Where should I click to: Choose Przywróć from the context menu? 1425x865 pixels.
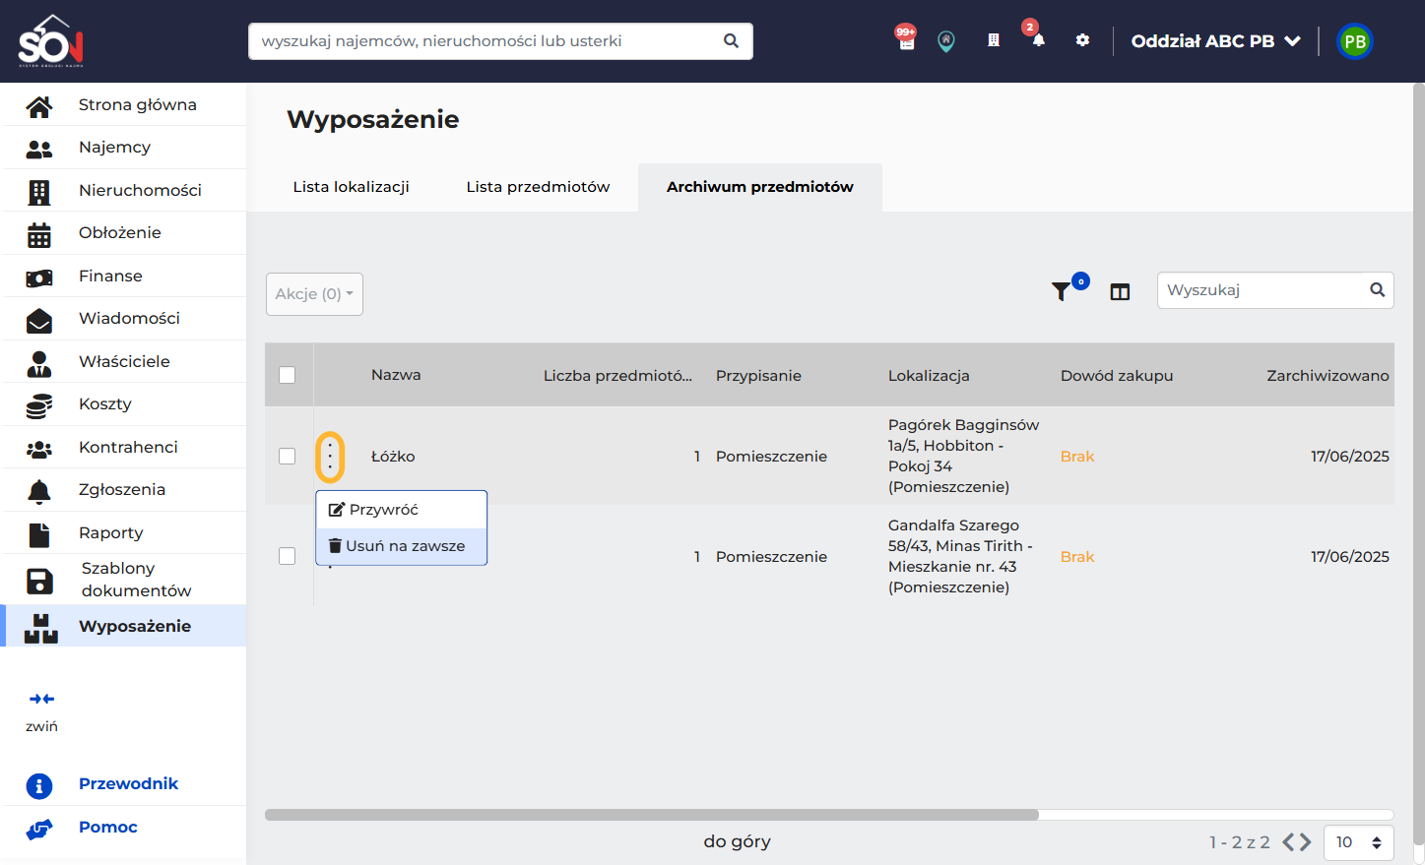pos(402,510)
